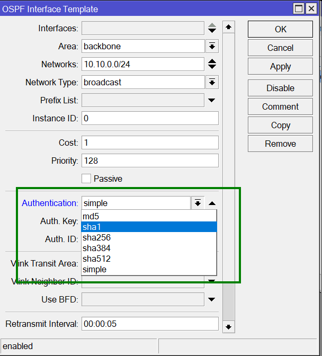Disable this interface template

[280, 88]
